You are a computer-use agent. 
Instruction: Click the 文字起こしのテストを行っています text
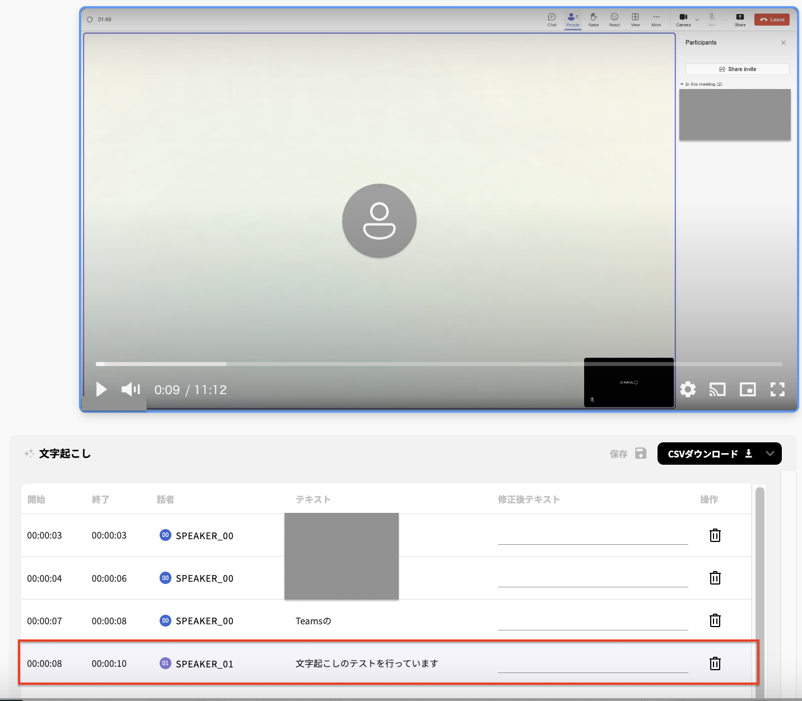(x=367, y=663)
